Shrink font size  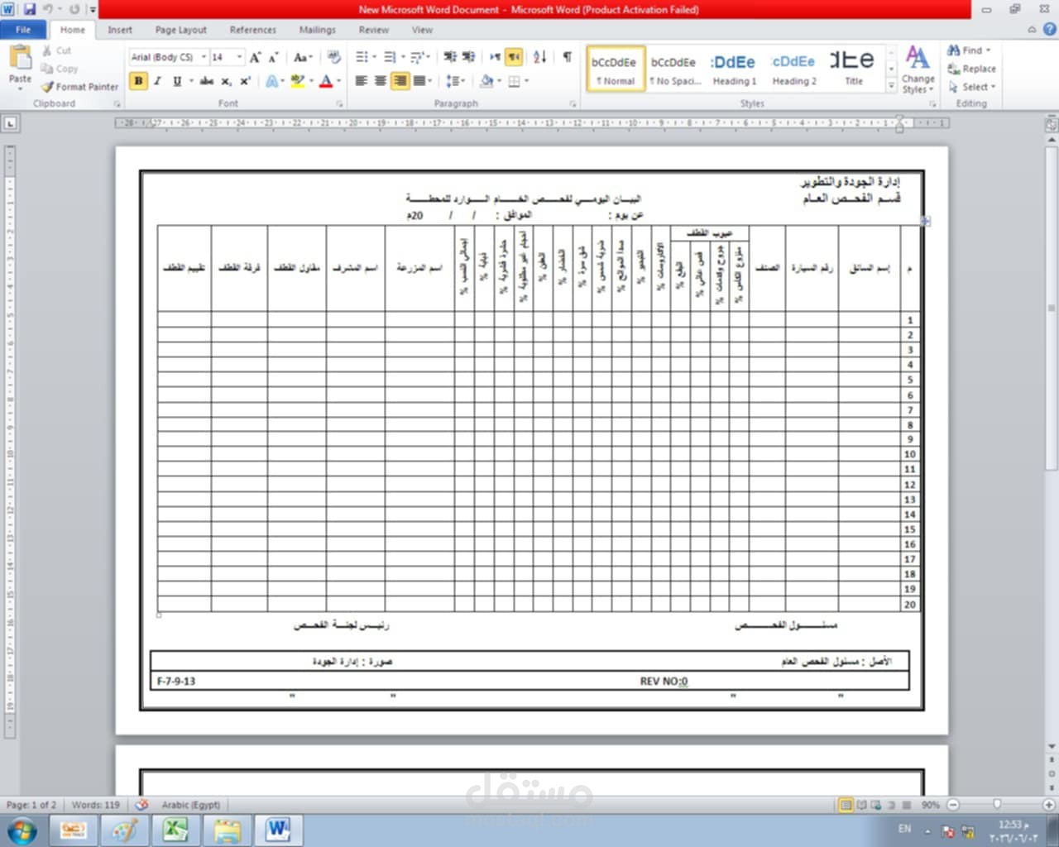pos(274,57)
